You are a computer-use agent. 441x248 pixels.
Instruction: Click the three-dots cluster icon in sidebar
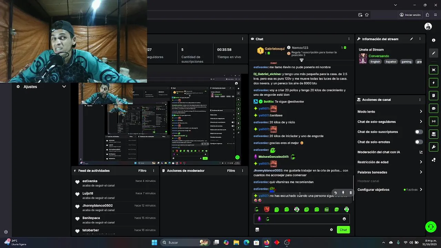pyautogui.click(x=433, y=160)
